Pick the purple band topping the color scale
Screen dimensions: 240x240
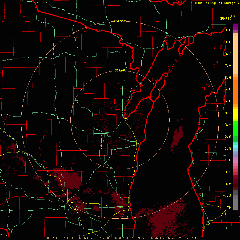(235, 27)
